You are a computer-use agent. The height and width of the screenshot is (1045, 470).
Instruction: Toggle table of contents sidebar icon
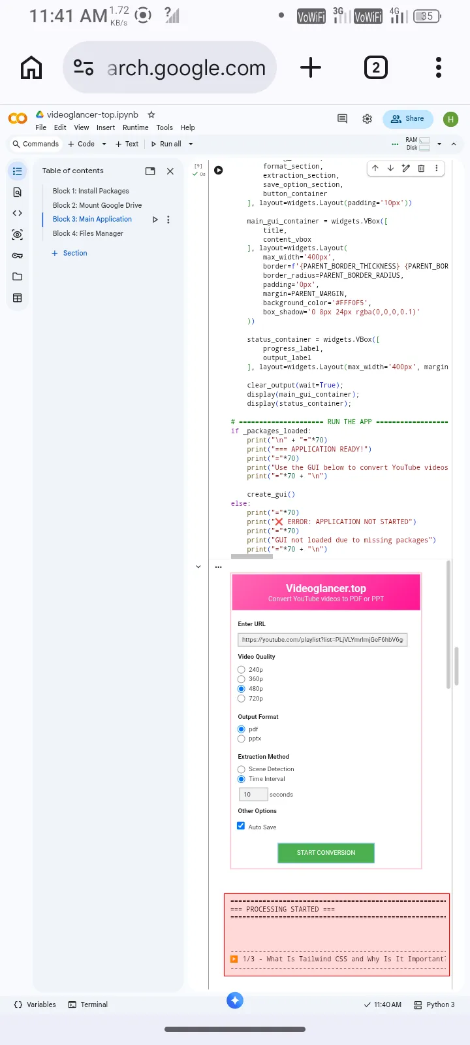[17, 171]
